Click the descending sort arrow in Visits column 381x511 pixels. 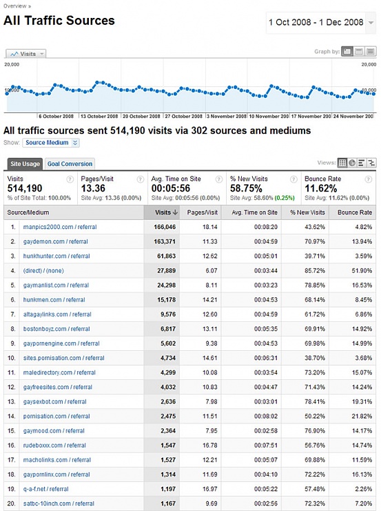point(175,212)
